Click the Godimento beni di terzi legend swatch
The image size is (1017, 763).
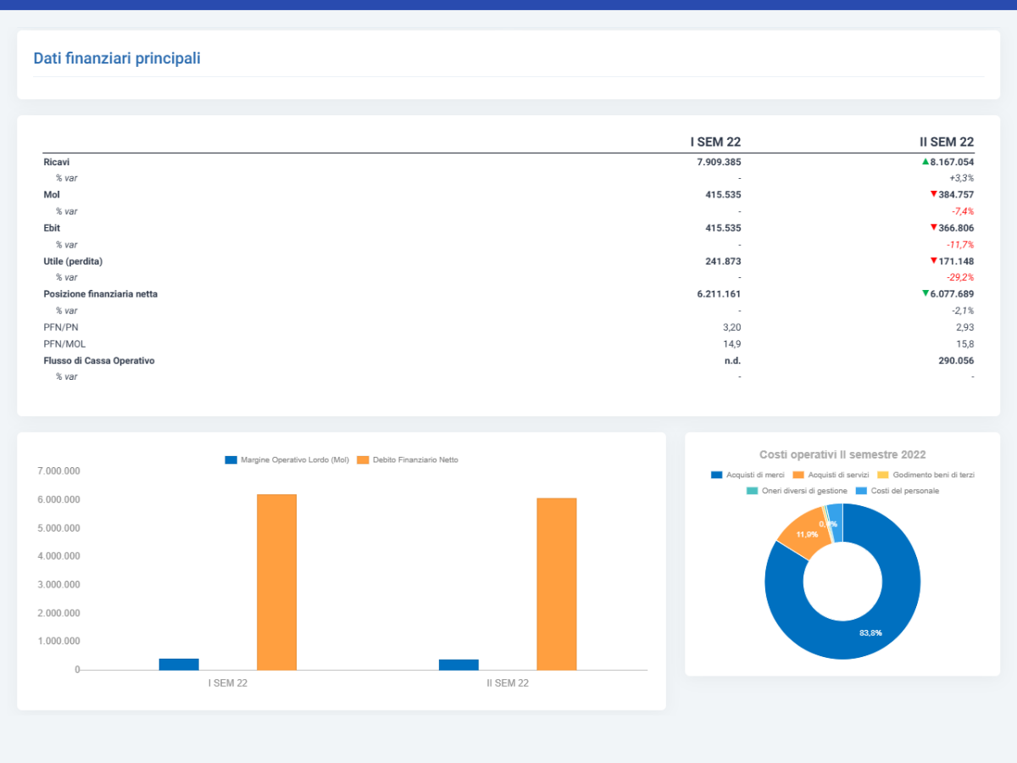882,475
